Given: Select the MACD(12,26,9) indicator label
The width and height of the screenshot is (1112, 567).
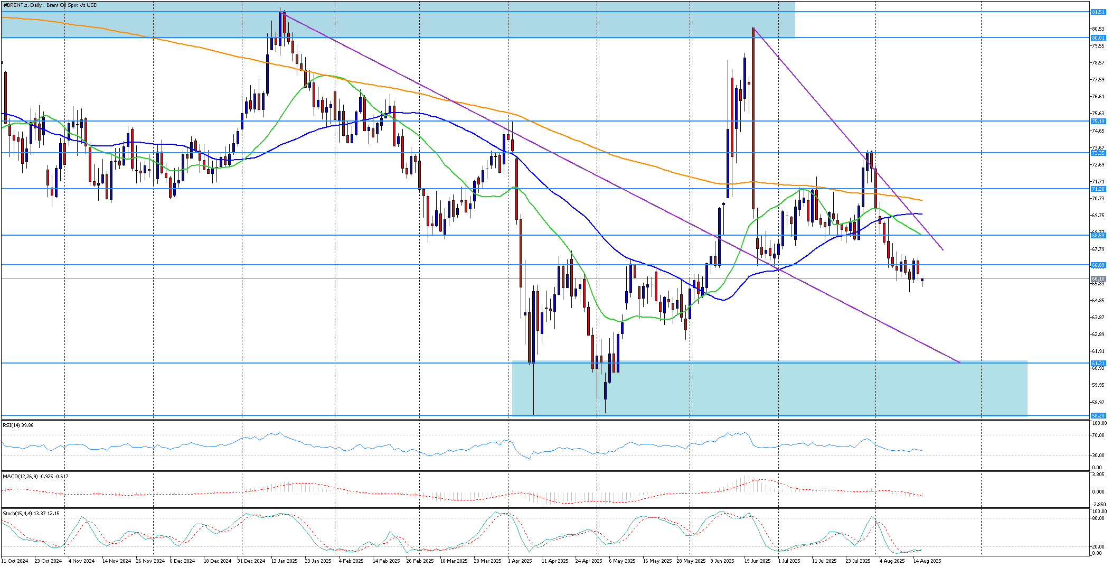Looking at the screenshot, I should pyautogui.click(x=35, y=476).
